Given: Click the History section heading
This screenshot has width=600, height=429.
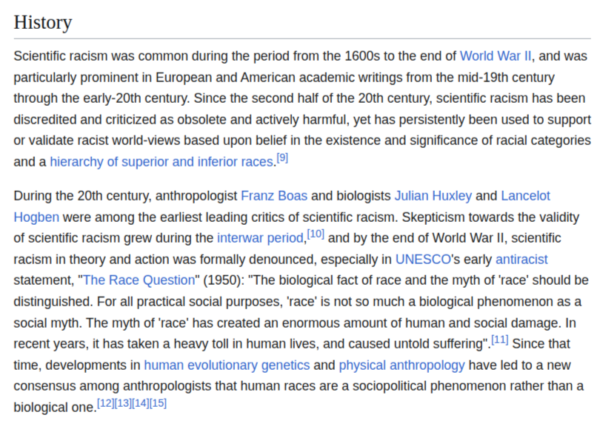Looking at the screenshot, I should [x=43, y=22].
